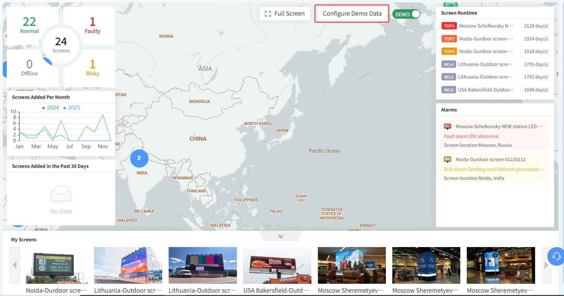
Task: Click the TOP1 badge in Screen Runtime
Action: [449, 26]
